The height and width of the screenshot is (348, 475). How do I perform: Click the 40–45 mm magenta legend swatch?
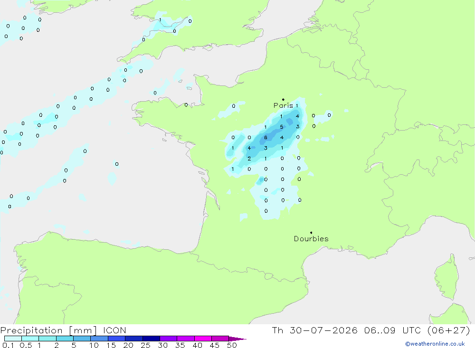(x=203, y=339)
